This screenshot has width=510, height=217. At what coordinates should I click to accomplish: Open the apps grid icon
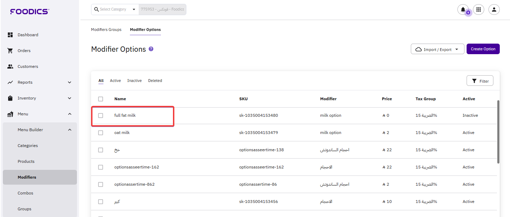pyautogui.click(x=479, y=9)
